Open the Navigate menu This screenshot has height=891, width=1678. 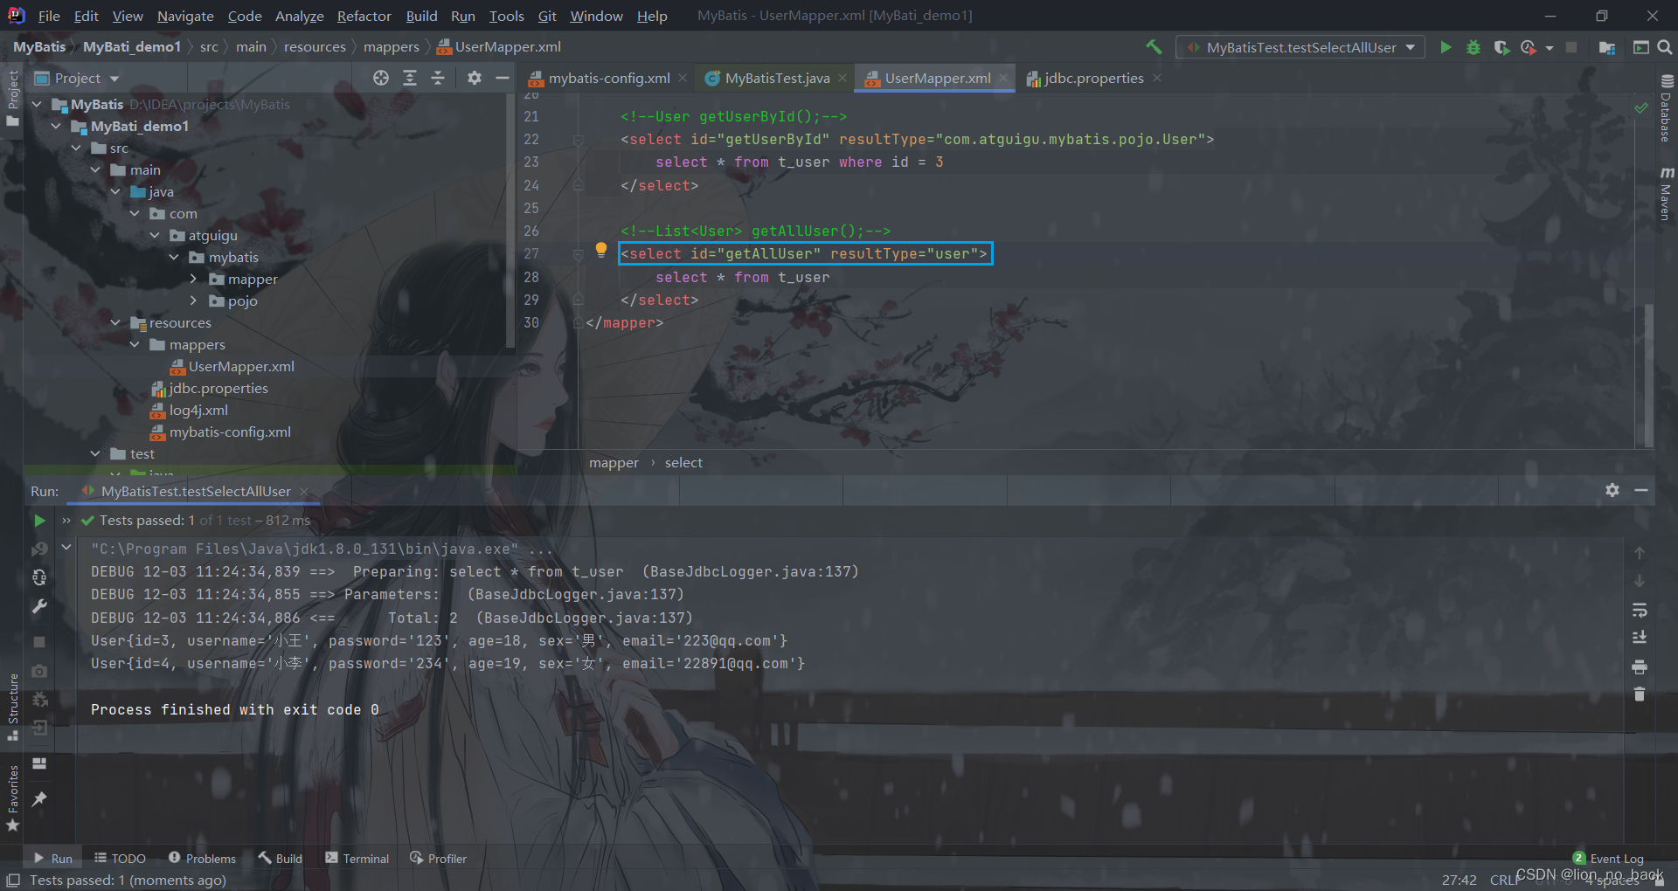(x=185, y=16)
